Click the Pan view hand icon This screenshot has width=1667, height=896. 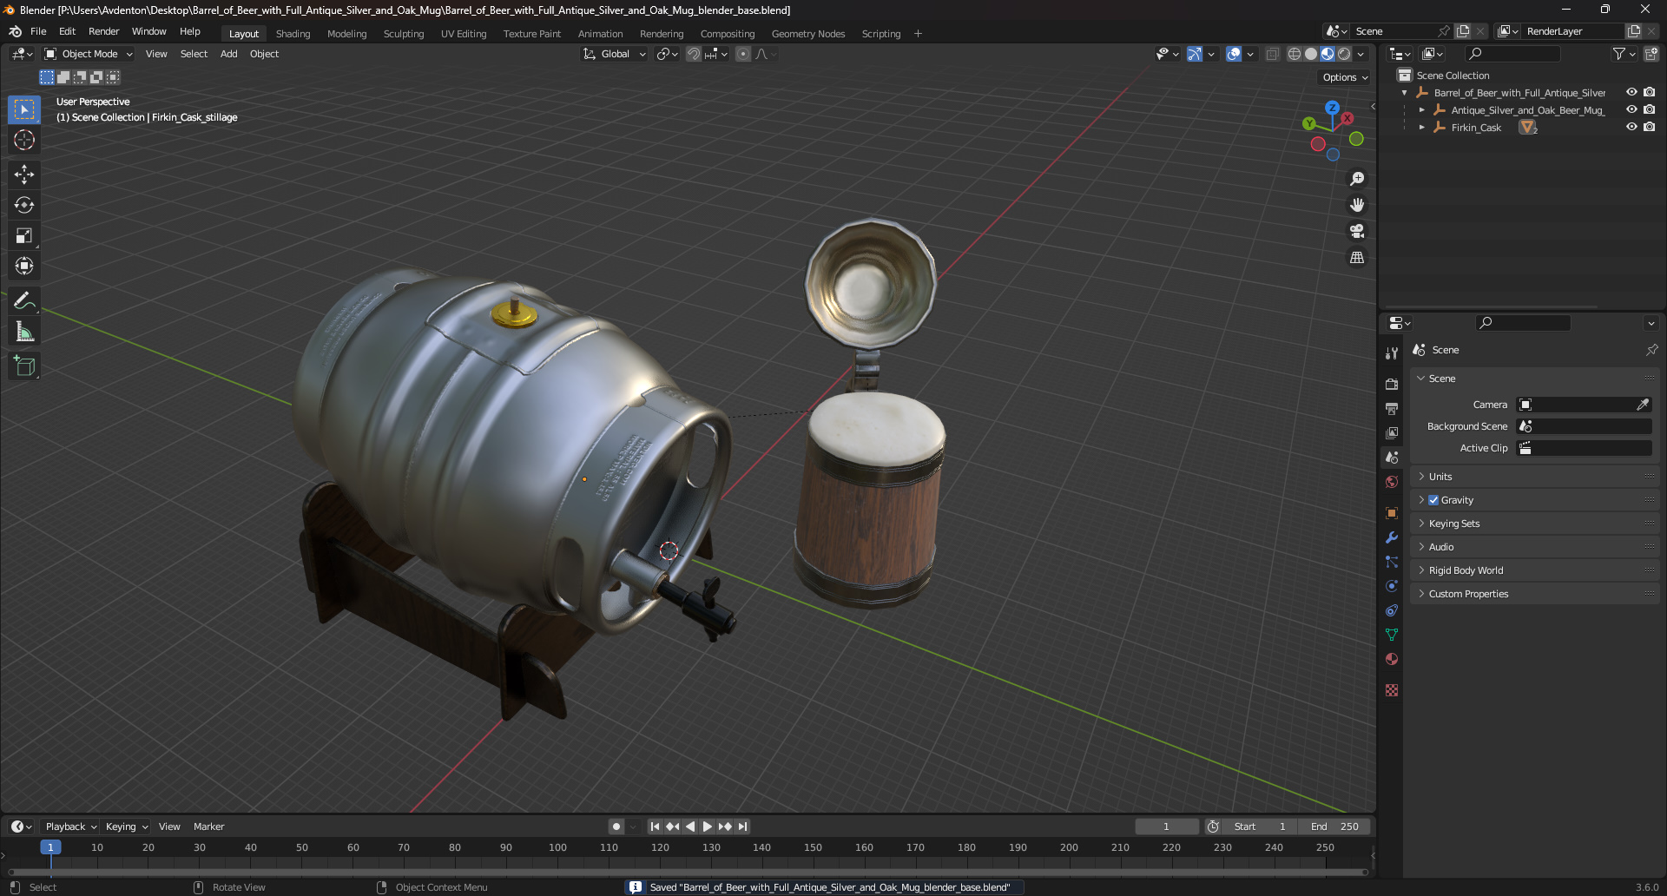point(1356,205)
